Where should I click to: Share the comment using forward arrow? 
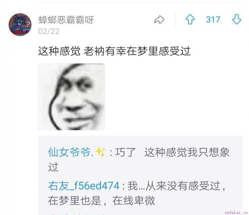pos(159,20)
